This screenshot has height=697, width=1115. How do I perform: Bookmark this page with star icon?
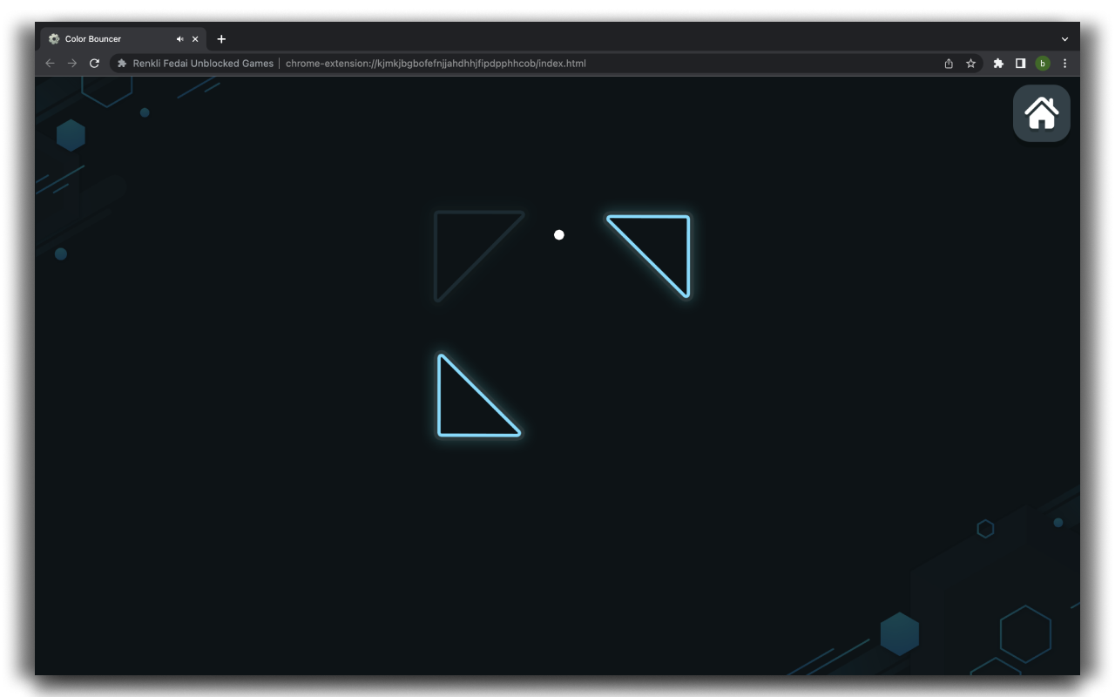970,64
